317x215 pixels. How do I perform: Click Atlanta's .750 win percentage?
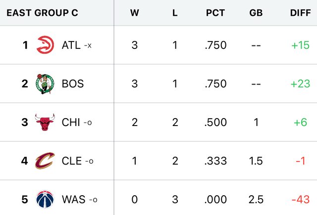click(x=215, y=45)
